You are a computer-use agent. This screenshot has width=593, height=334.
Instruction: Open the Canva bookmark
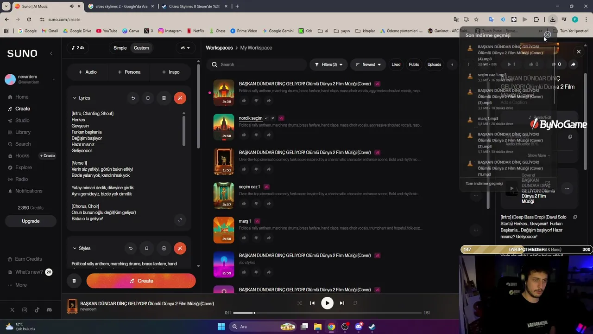(x=131, y=31)
